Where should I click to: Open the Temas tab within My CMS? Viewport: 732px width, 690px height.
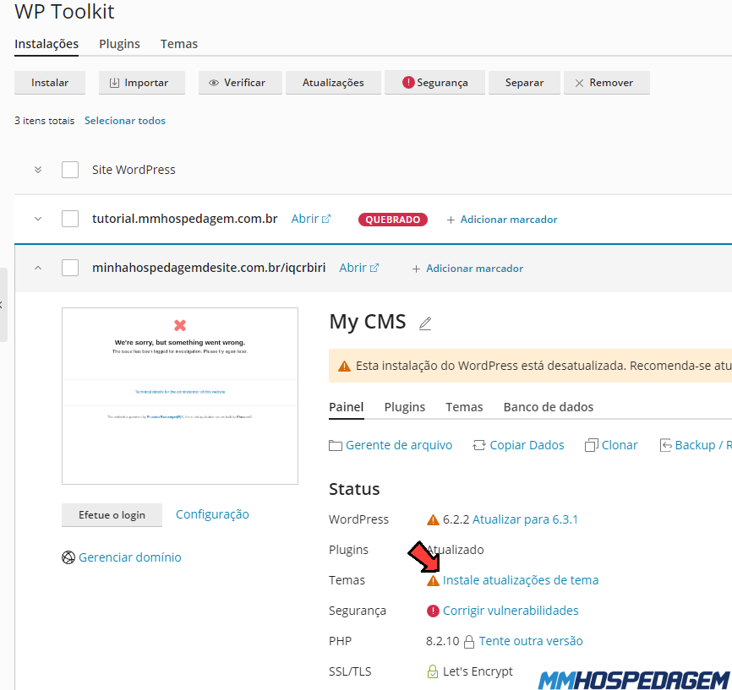(x=464, y=407)
